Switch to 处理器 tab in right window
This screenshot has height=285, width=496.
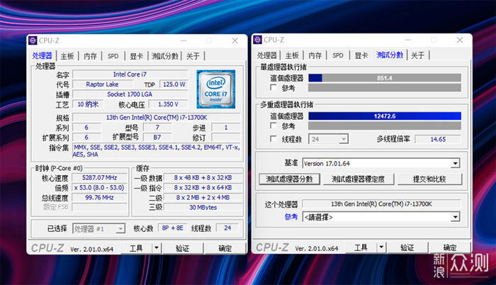[x=266, y=56]
